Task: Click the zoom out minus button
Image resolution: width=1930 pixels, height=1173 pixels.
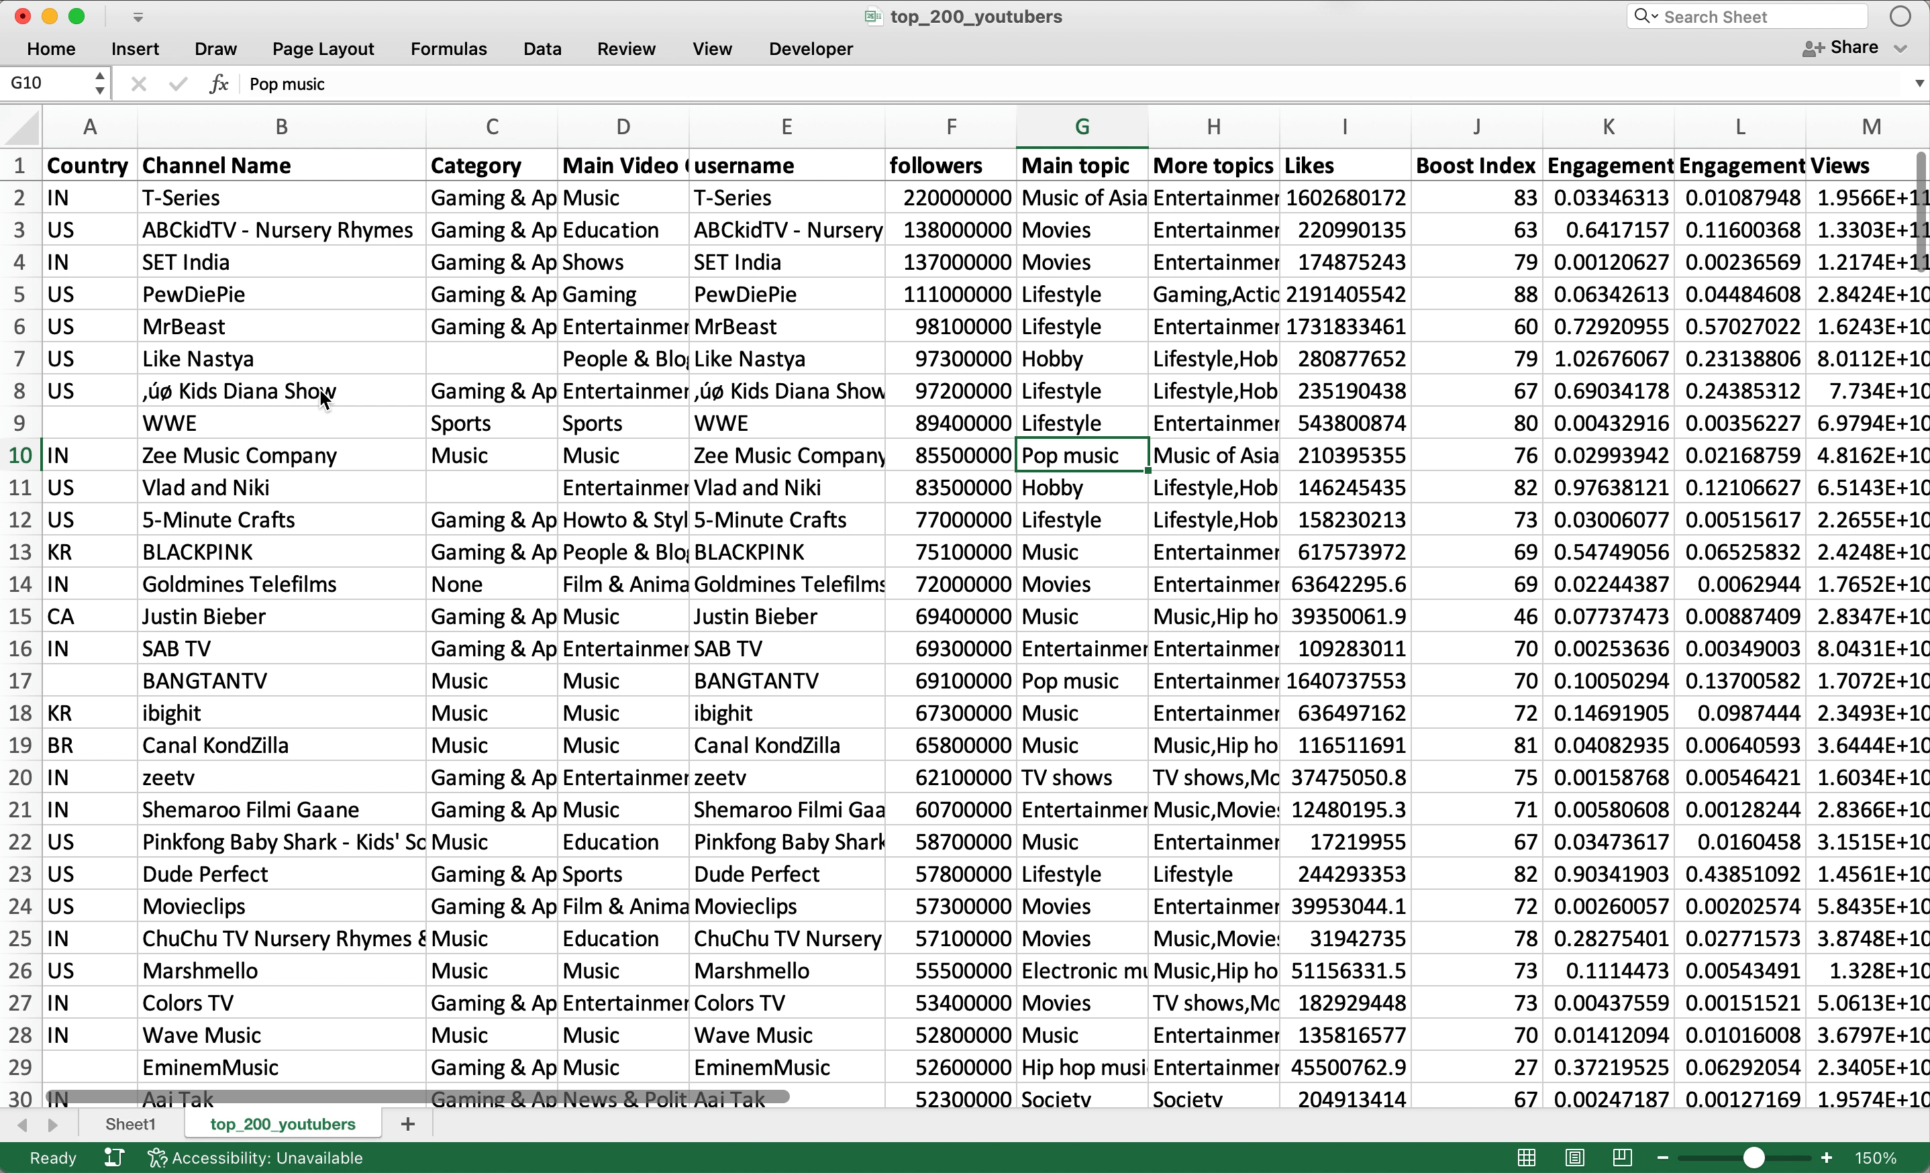Action: [x=1663, y=1158]
